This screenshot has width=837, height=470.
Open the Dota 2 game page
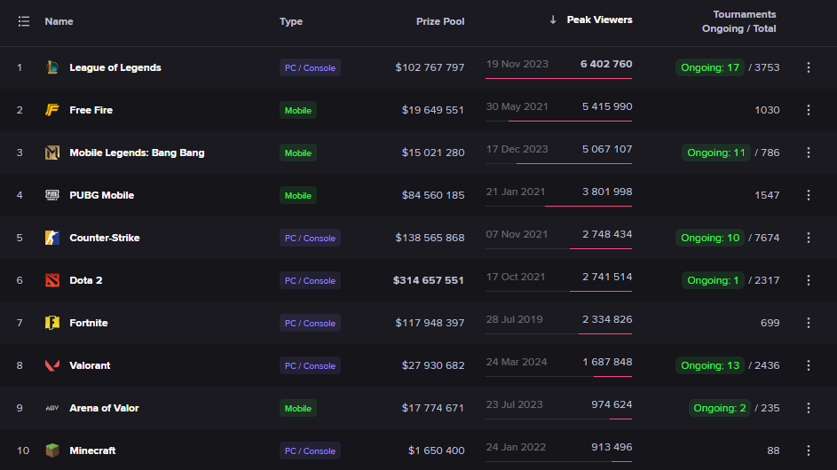(x=85, y=280)
